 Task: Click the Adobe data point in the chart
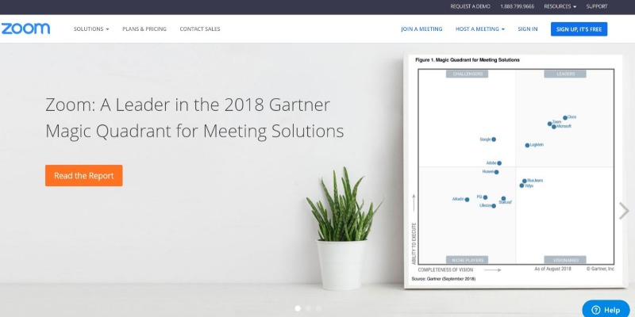pos(499,163)
